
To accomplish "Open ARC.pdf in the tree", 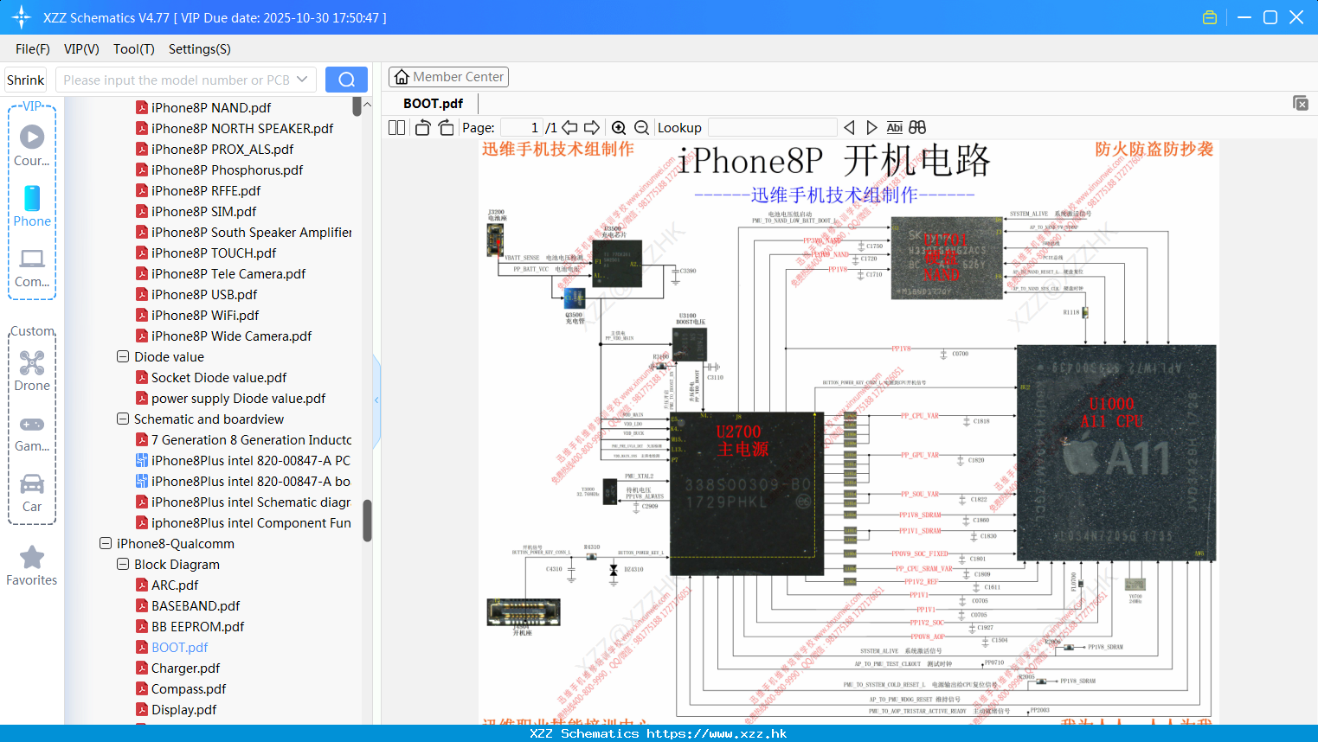I will point(175,585).
